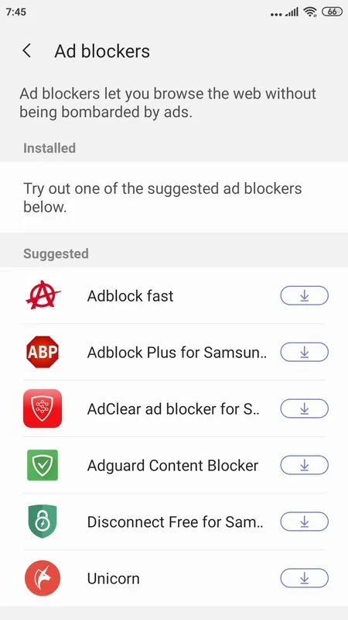Open the Adblock fast entry label
Screen dimensions: 348x620
(x=130, y=296)
